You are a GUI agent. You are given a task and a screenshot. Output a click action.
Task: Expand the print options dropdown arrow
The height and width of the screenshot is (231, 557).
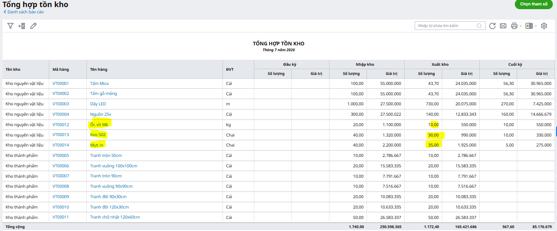[521, 26]
